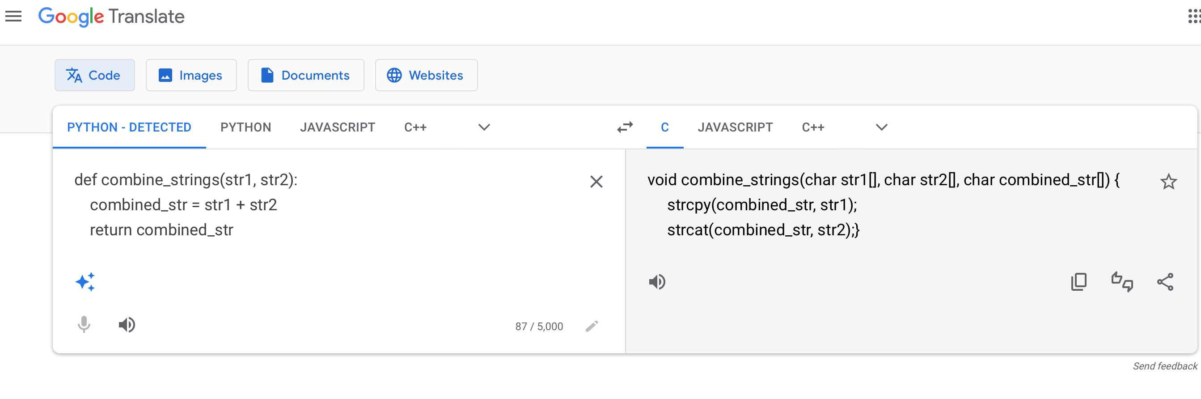
Task: Click the sparkle AI suggestions icon
Action: 85,282
